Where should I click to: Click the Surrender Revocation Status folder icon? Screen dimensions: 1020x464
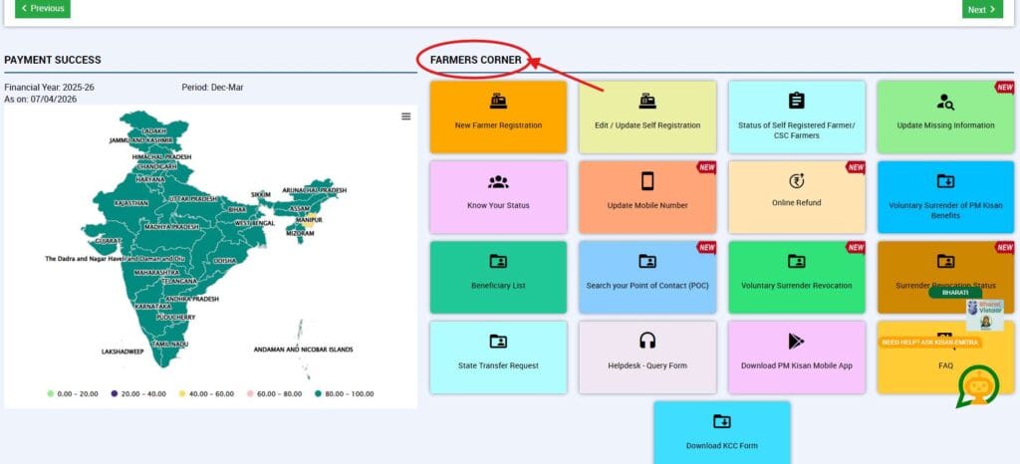pos(945,261)
